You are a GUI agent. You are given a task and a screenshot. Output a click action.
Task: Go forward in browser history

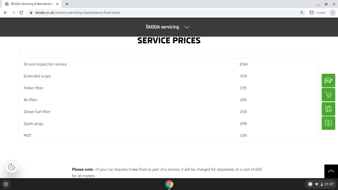(x=14, y=13)
